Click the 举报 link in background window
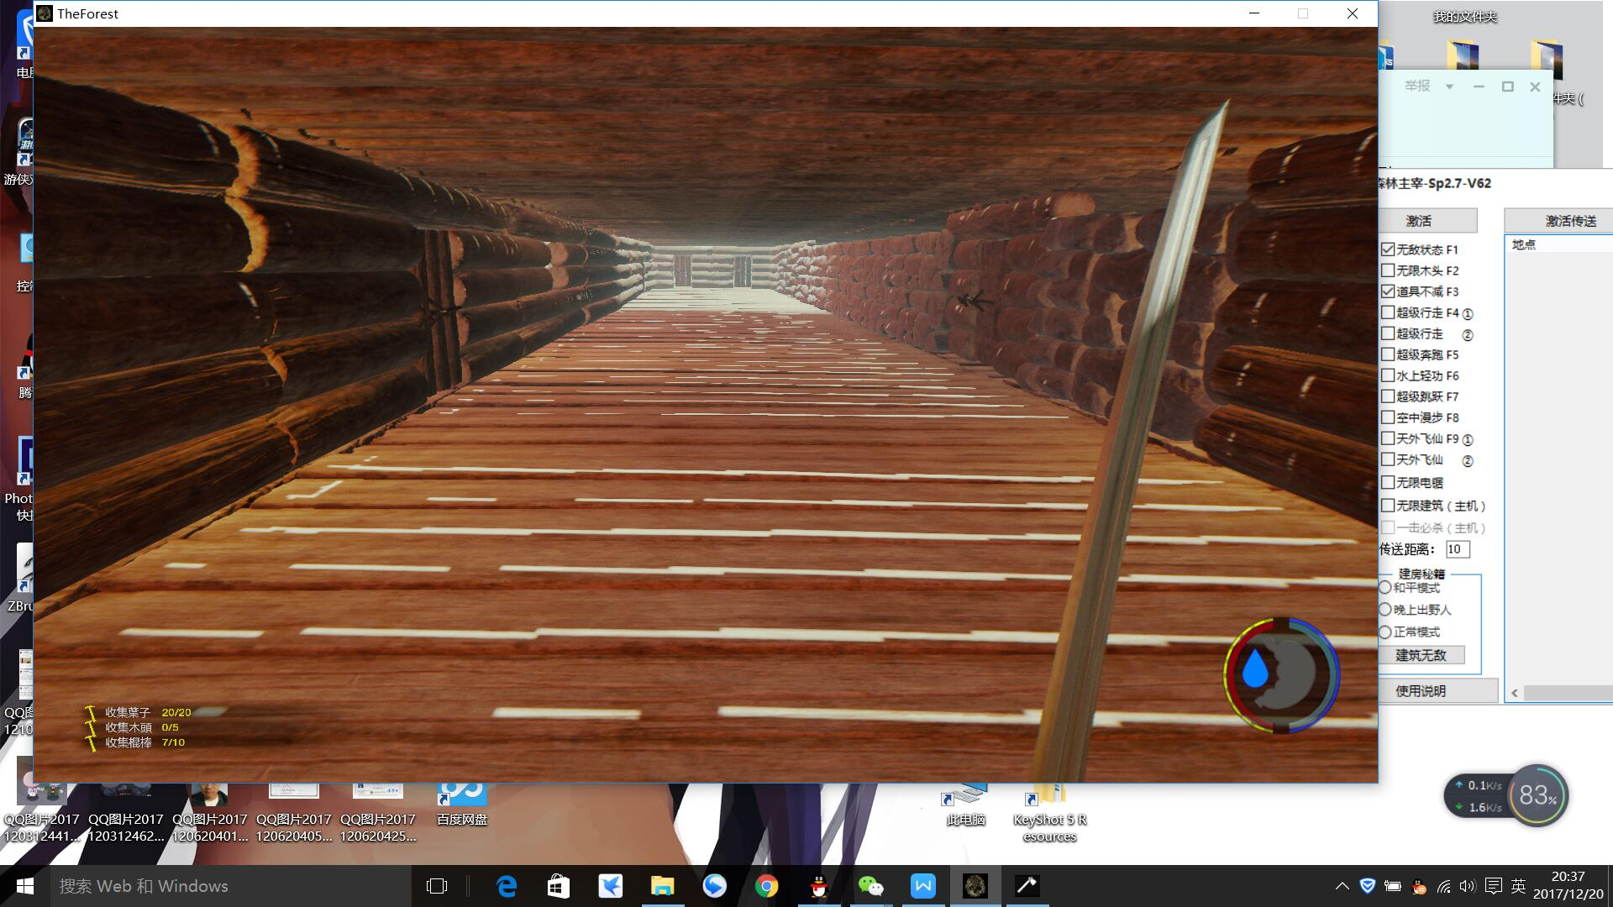 coord(1417,86)
